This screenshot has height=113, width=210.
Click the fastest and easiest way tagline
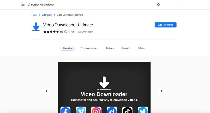pos(104,100)
